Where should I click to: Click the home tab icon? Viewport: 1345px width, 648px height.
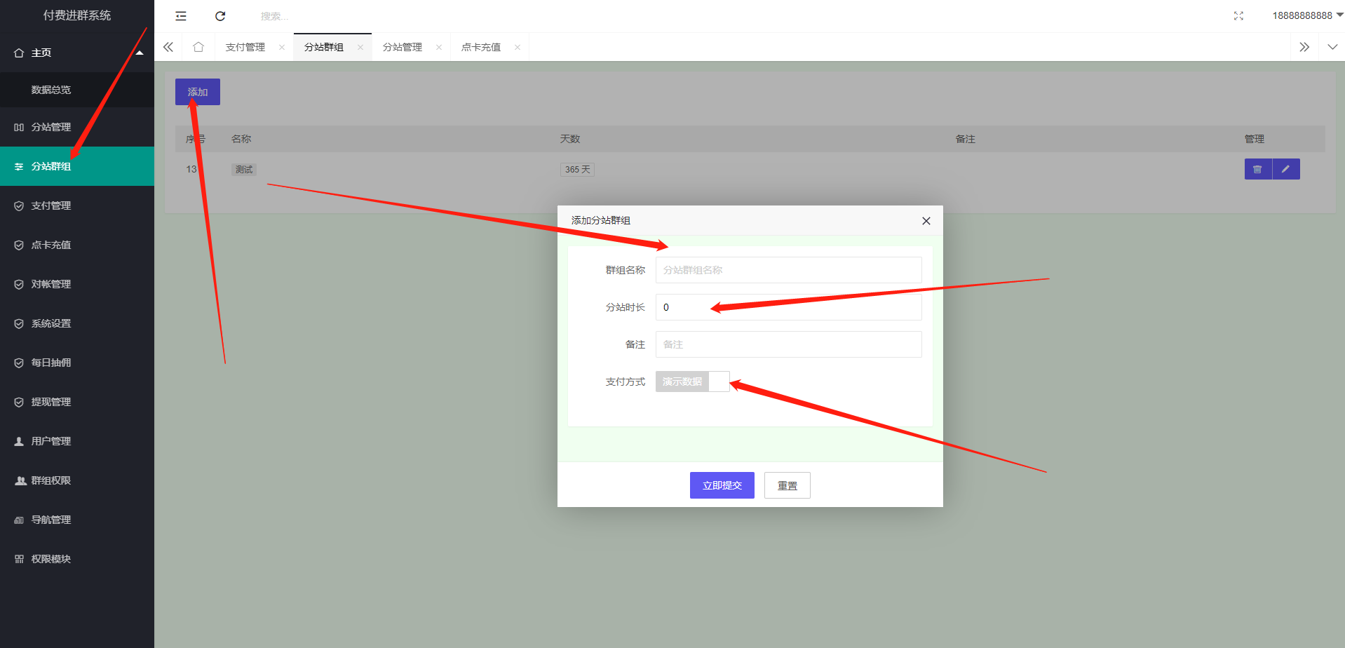[198, 47]
